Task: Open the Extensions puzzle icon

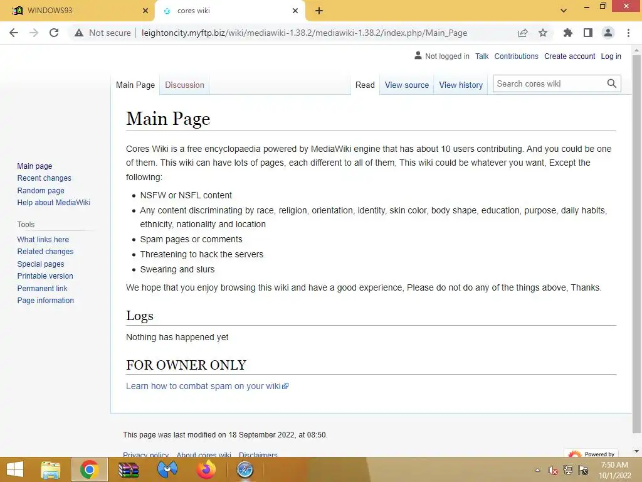Action: click(567, 33)
